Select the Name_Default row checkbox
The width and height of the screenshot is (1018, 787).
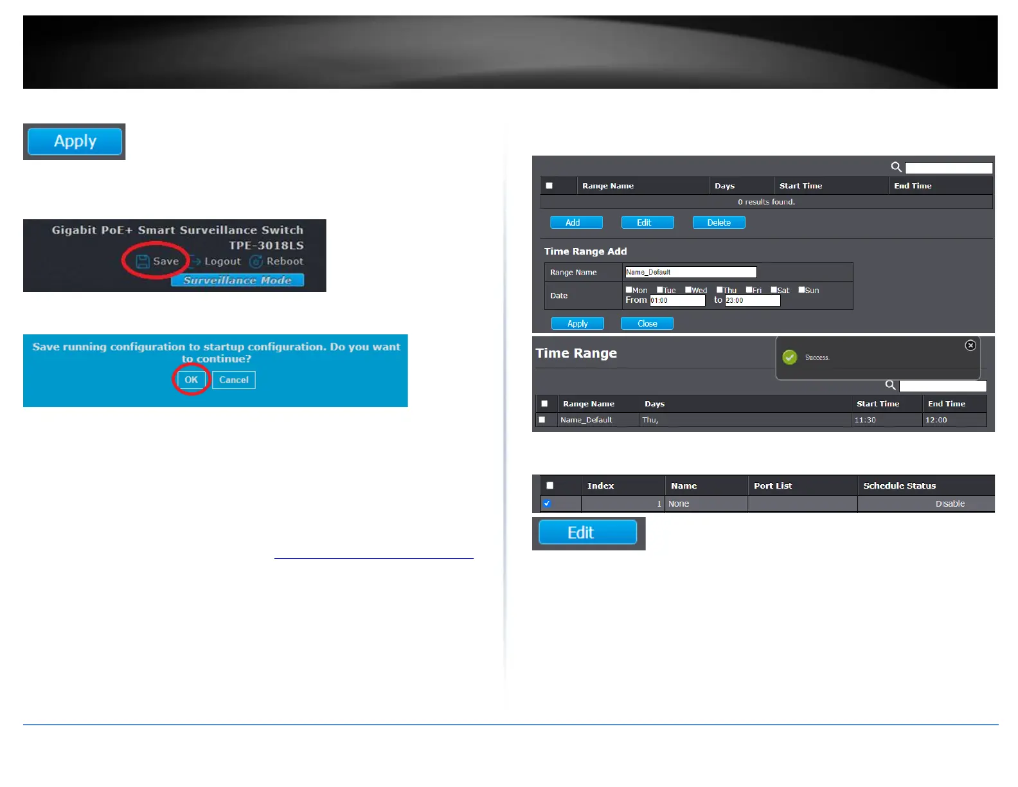click(x=542, y=420)
